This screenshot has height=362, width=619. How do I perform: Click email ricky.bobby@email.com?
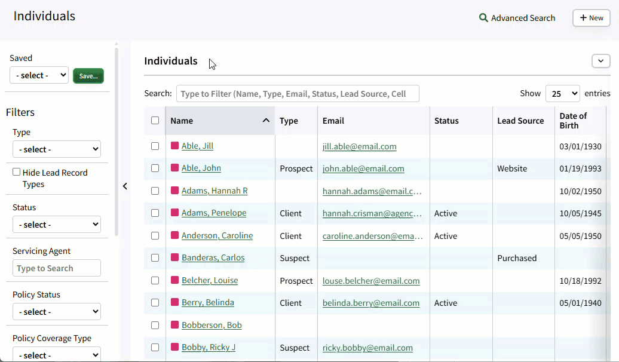[367, 348]
